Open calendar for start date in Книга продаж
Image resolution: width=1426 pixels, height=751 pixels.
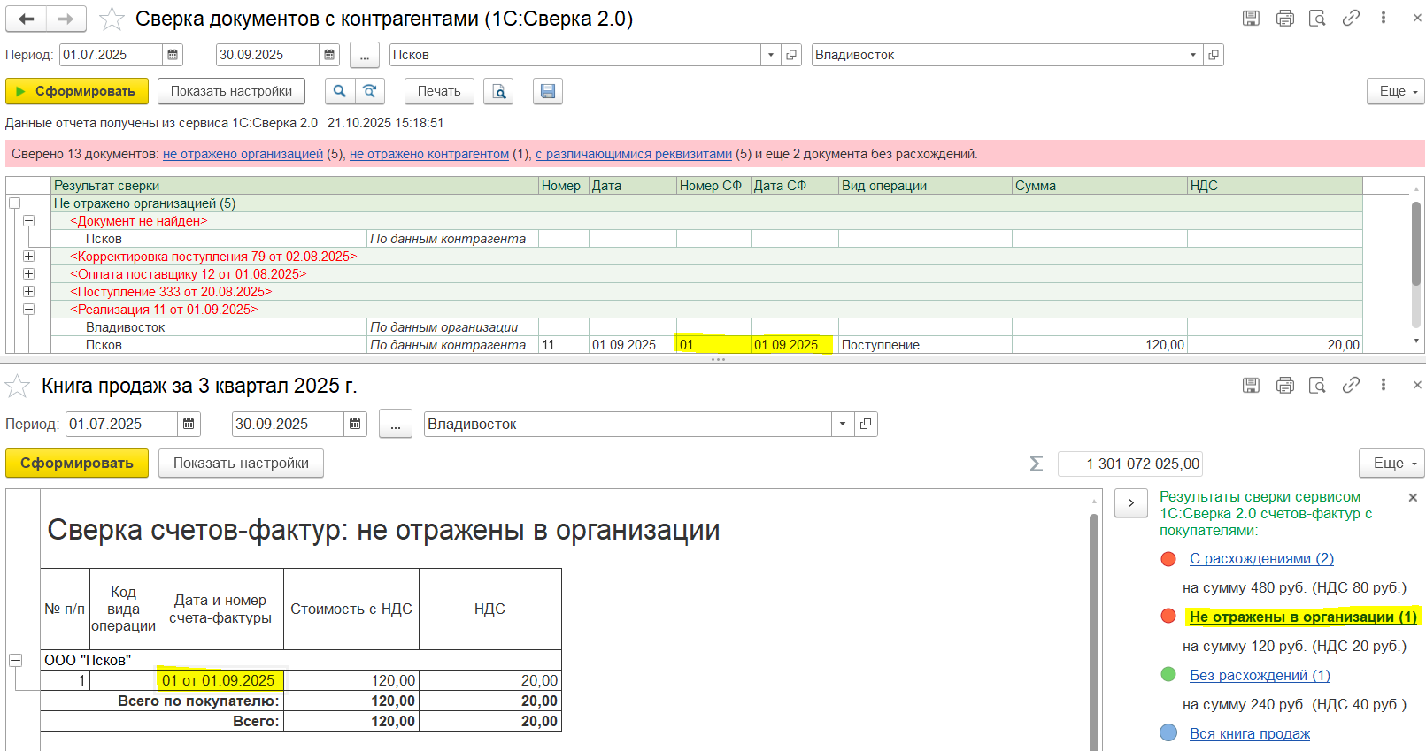pos(189,425)
